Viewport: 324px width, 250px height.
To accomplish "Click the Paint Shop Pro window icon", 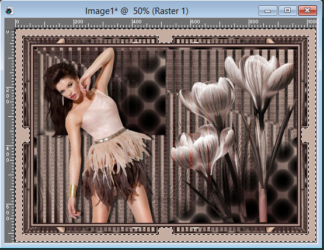I will pos(9,11).
